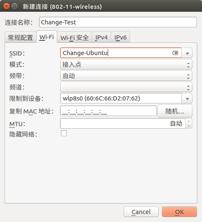Open the 频带 band dropdown set to 自动
The image size is (202, 222).
126,76
